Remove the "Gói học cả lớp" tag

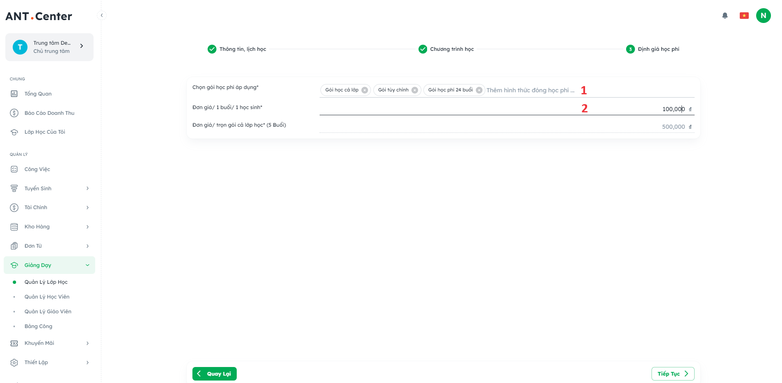364,90
